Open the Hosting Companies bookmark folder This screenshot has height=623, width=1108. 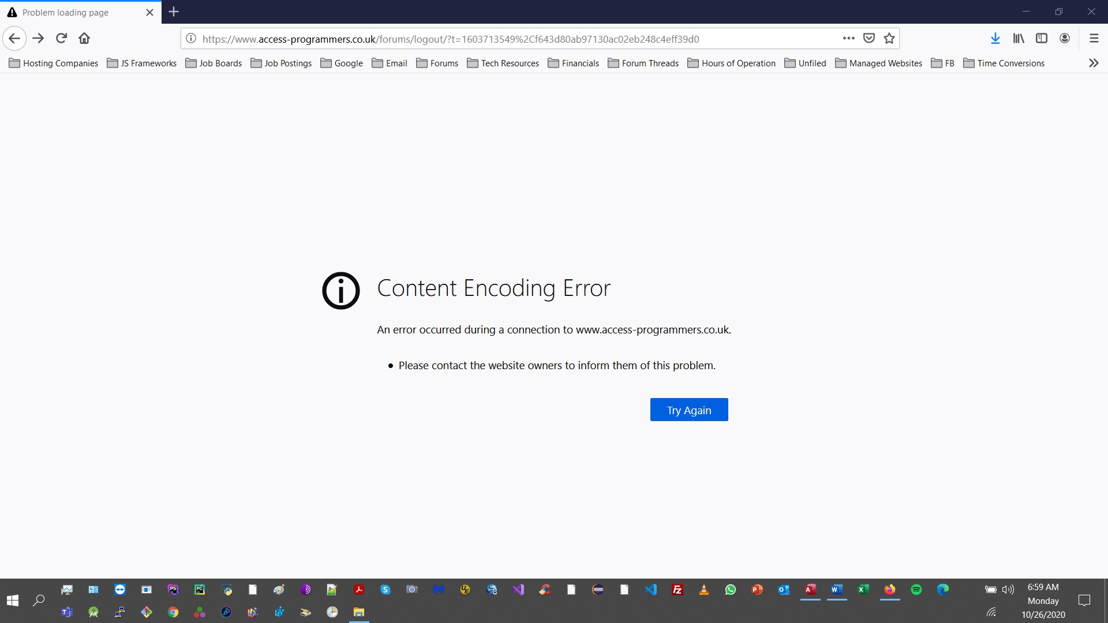tap(54, 63)
